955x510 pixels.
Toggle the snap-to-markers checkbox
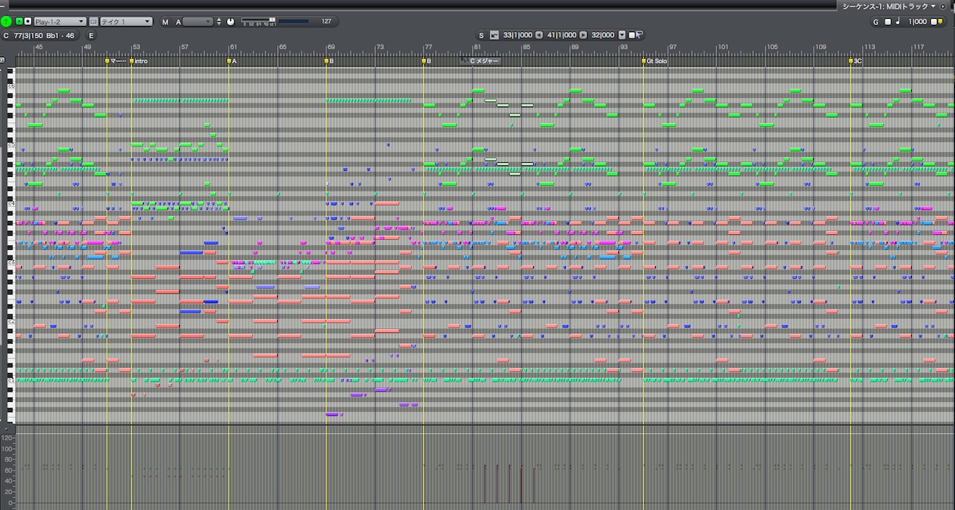coord(933,22)
